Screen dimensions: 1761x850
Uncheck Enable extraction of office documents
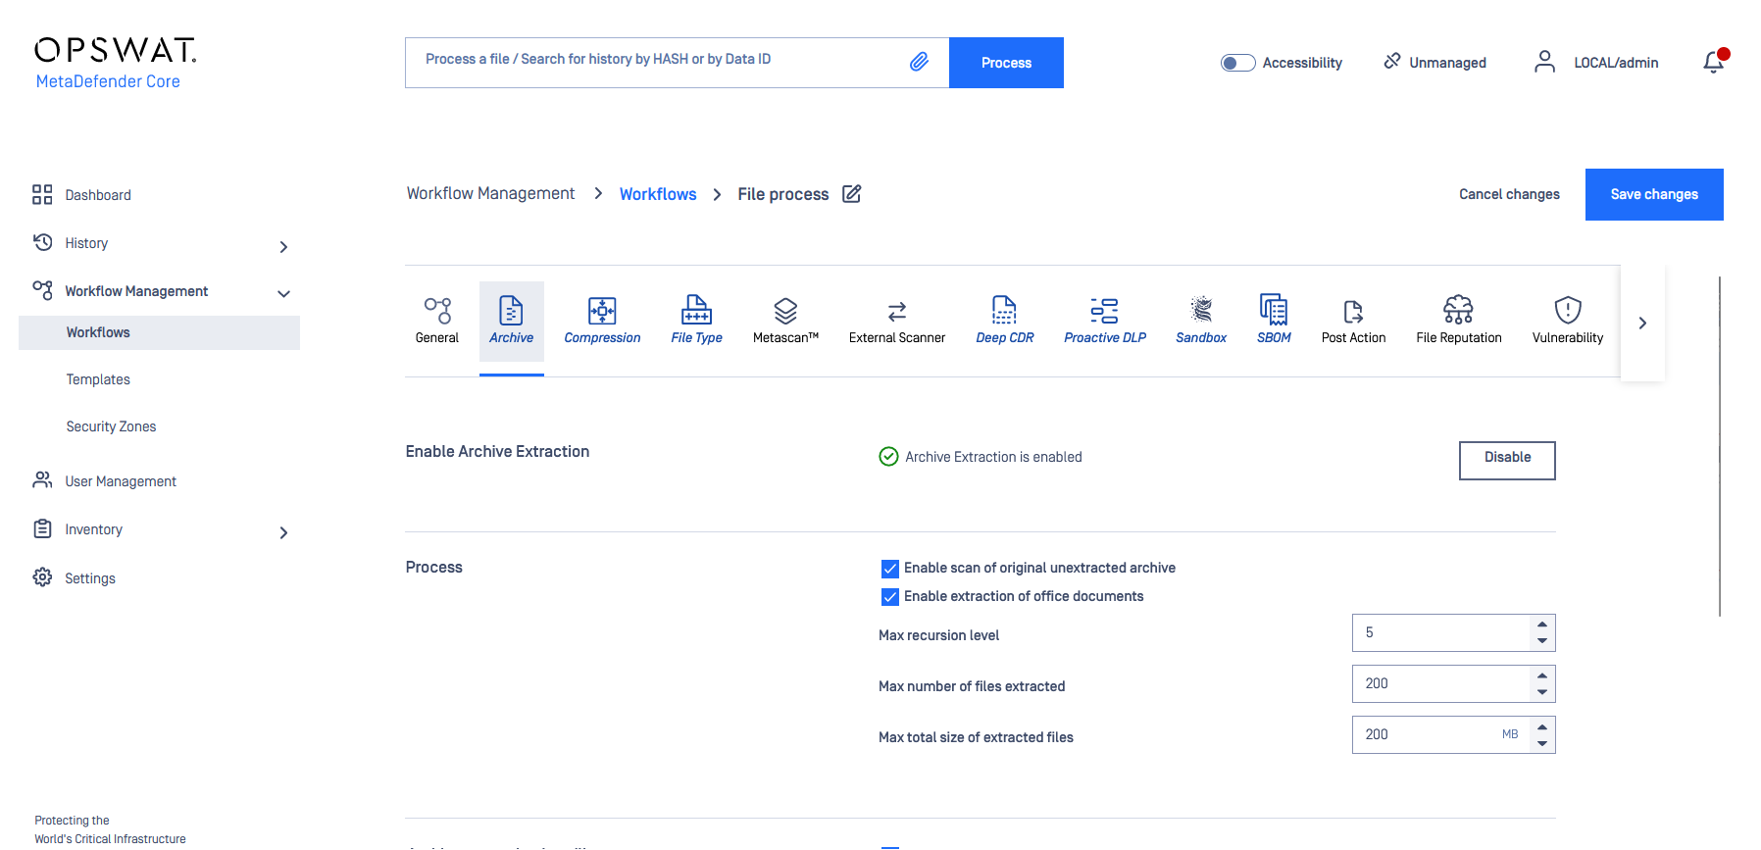click(890, 597)
